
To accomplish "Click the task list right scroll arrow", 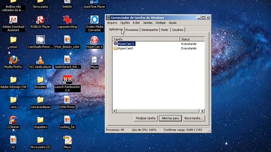I will (x=202, y=111).
